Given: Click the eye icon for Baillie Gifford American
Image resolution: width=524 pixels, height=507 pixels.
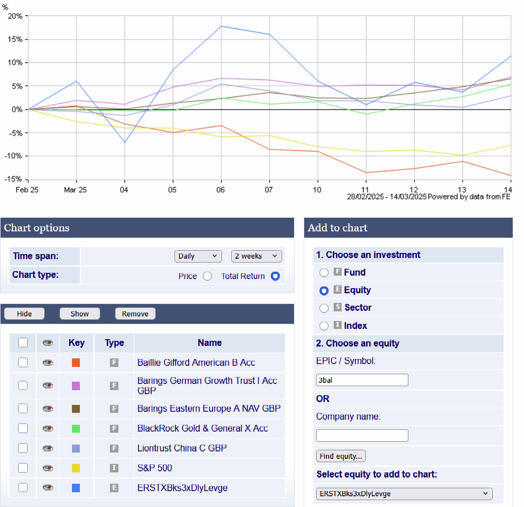Looking at the screenshot, I should click(48, 362).
